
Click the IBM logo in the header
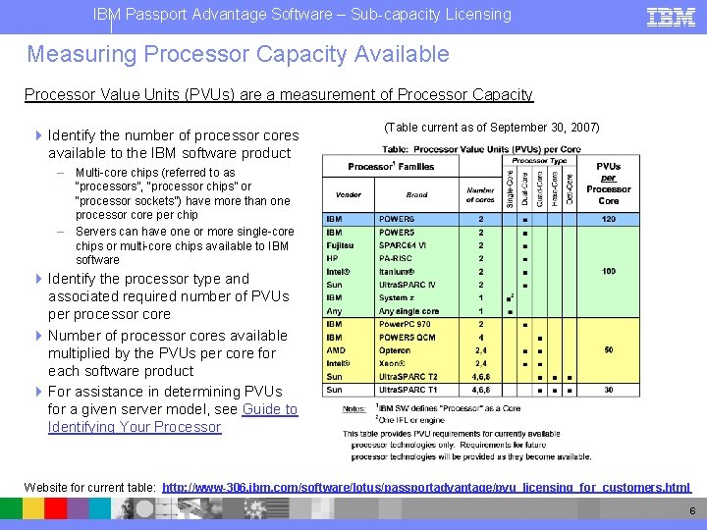[x=671, y=17]
